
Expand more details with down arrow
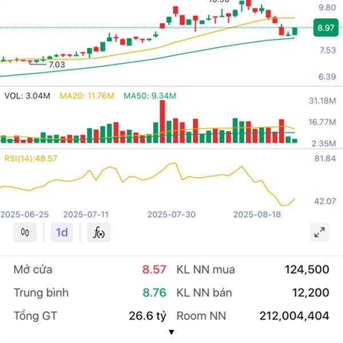click(x=171, y=332)
